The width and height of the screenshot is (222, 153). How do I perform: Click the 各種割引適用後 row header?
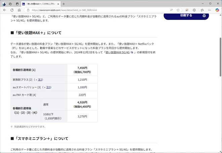[x=26, y=111]
